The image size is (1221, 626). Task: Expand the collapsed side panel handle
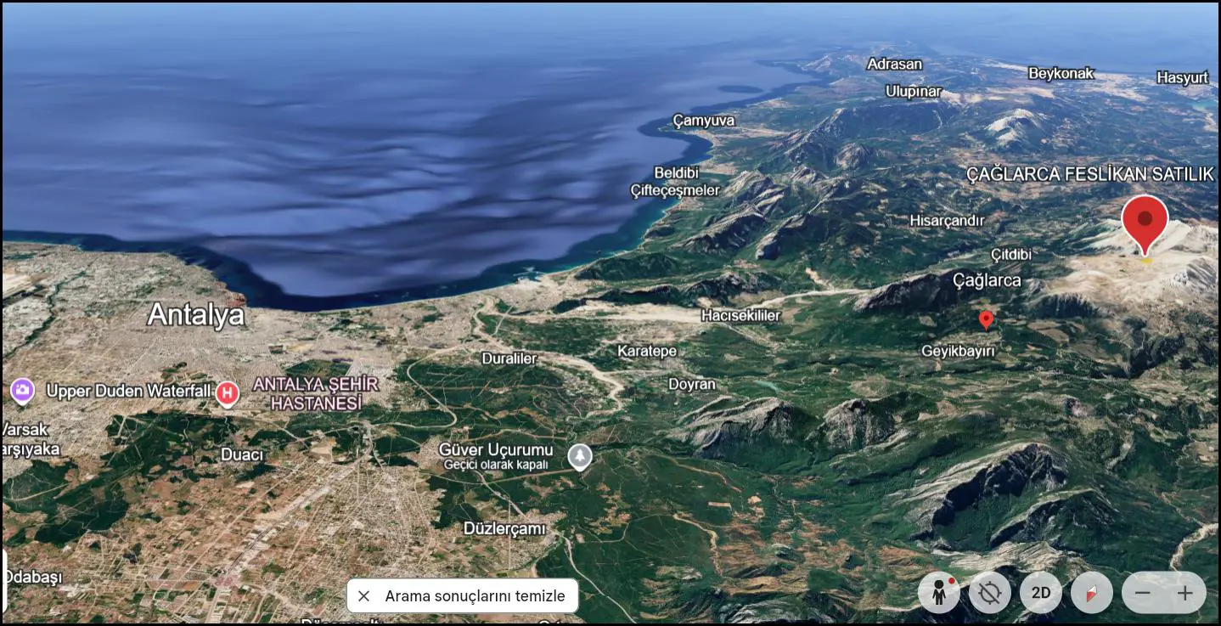tap(3, 581)
